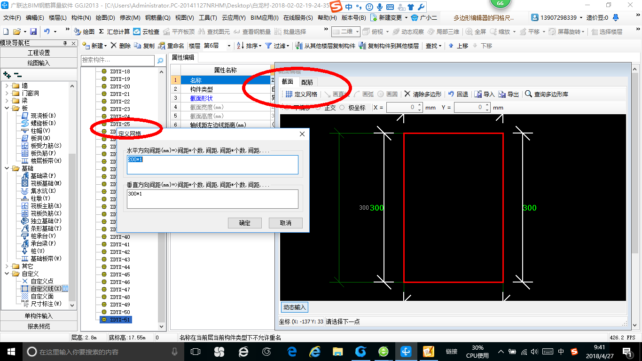Image resolution: width=642 pixels, height=361 pixels.
Task: Start 云检查 cloud check
Action: point(146,31)
